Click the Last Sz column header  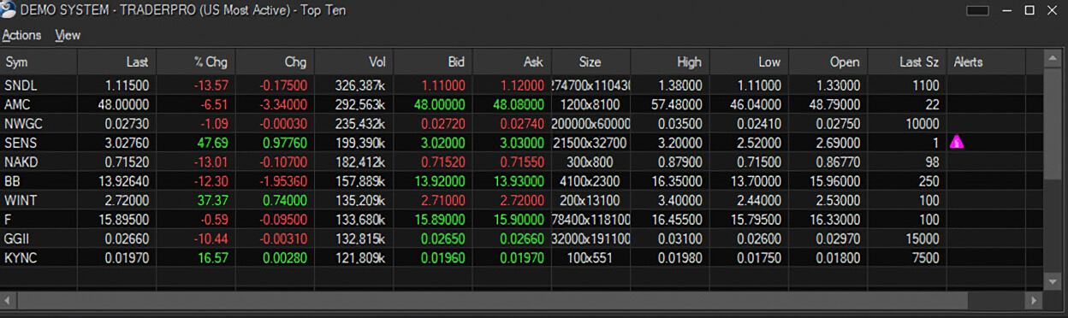point(906,62)
